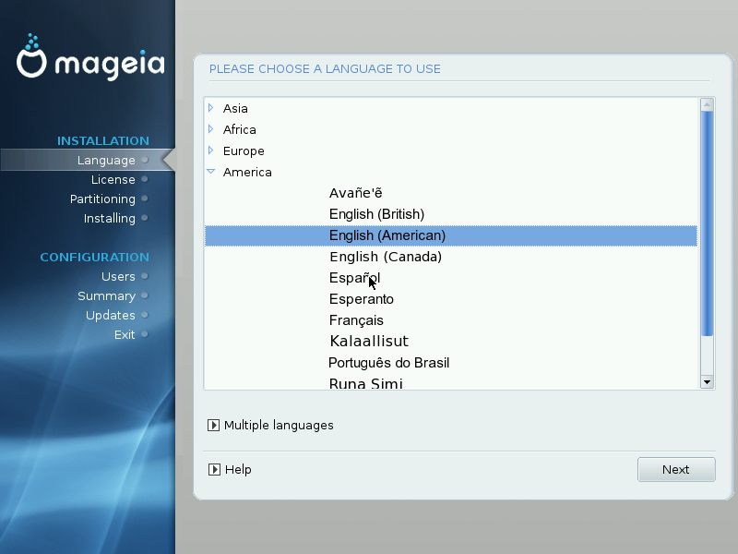This screenshot has height=554, width=738.
Task: Choose Esperanto from the list
Action: pyautogui.click(x=362, y=299)
